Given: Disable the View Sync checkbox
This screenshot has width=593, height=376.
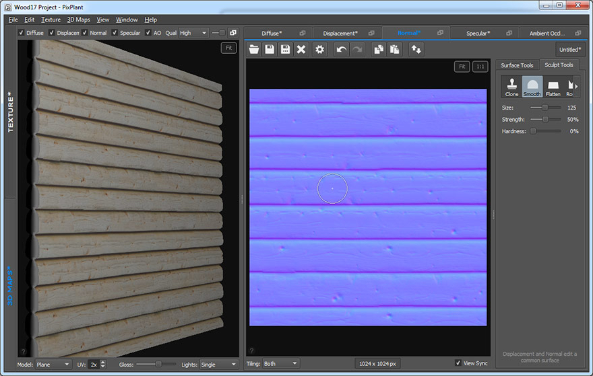Looking at the screenshot, I should tap(458, 363).
